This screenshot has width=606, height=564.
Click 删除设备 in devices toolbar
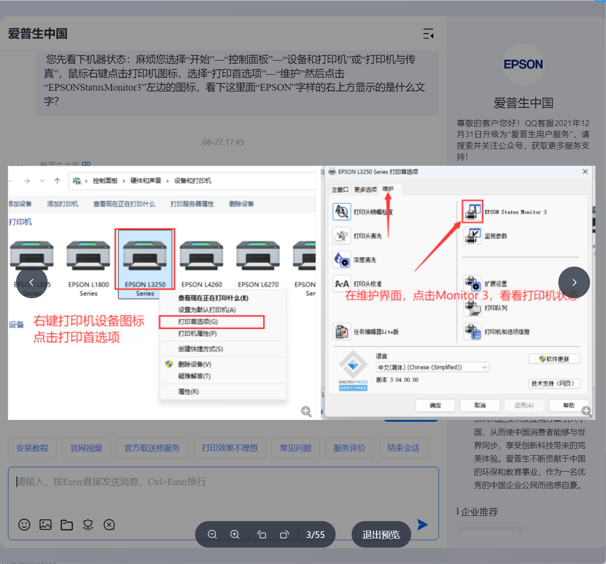pyautogui.click(x=241, y=204)
